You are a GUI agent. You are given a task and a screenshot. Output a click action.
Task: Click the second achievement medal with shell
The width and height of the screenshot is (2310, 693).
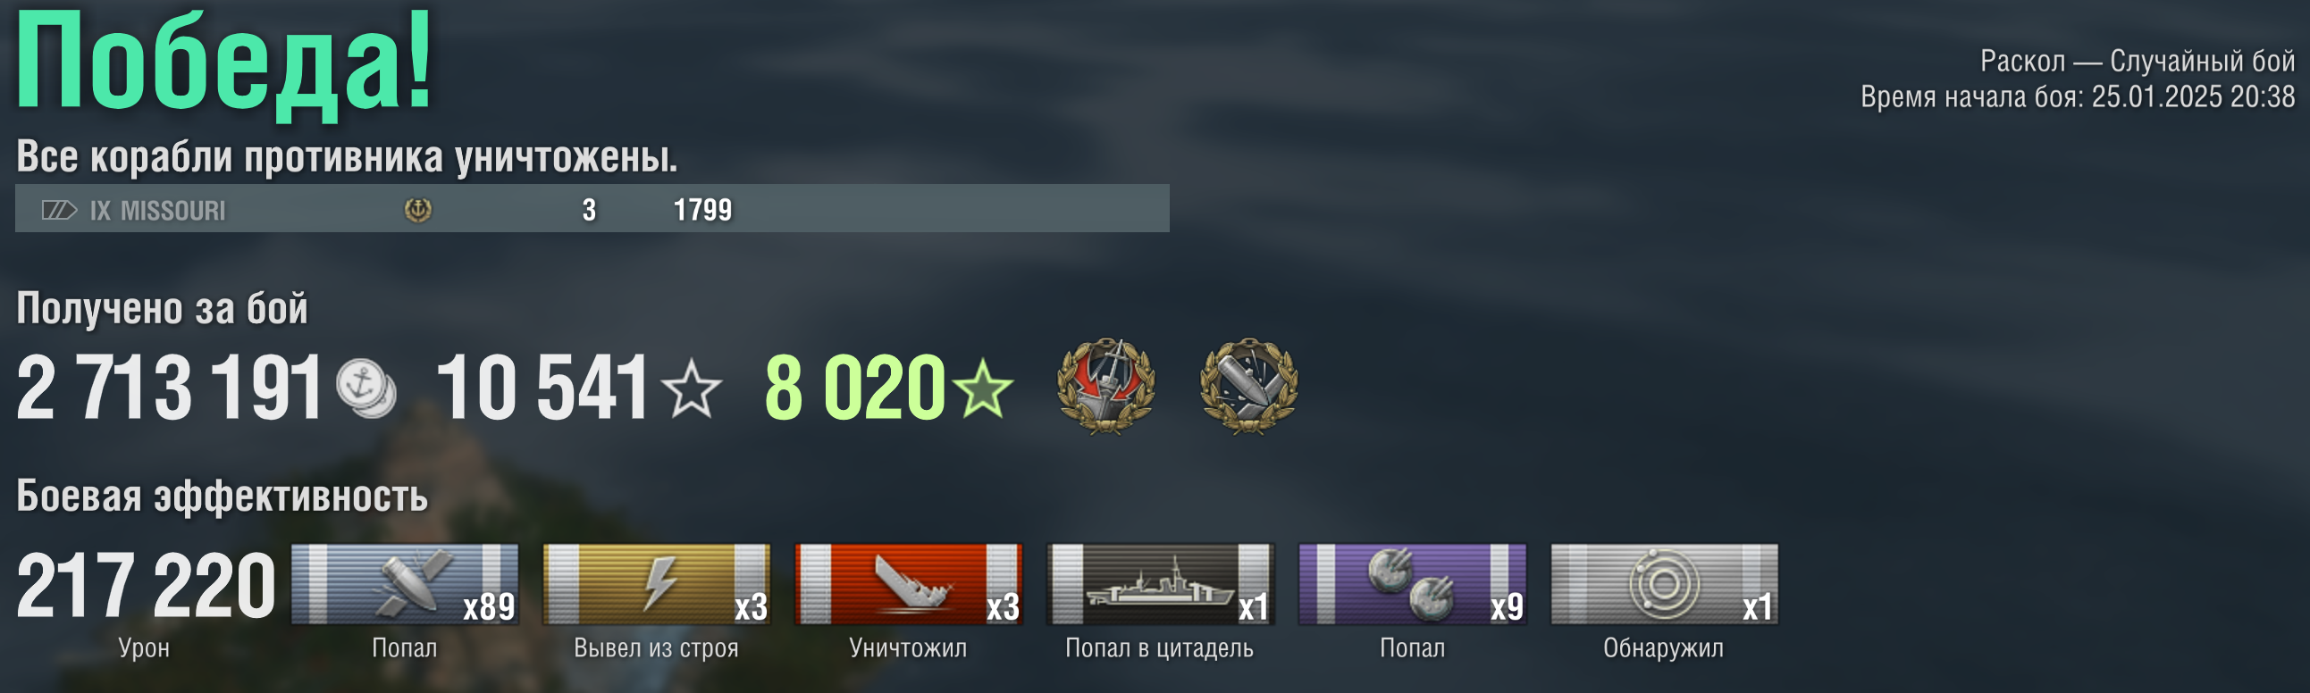(x=1249, y=387)
